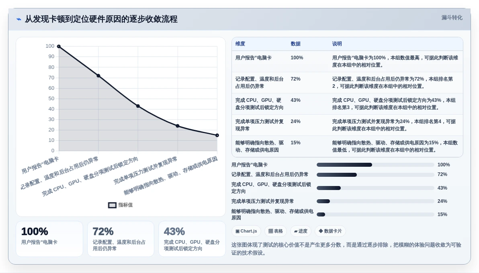Click the 15% progress bar

(x=375, y=214)
